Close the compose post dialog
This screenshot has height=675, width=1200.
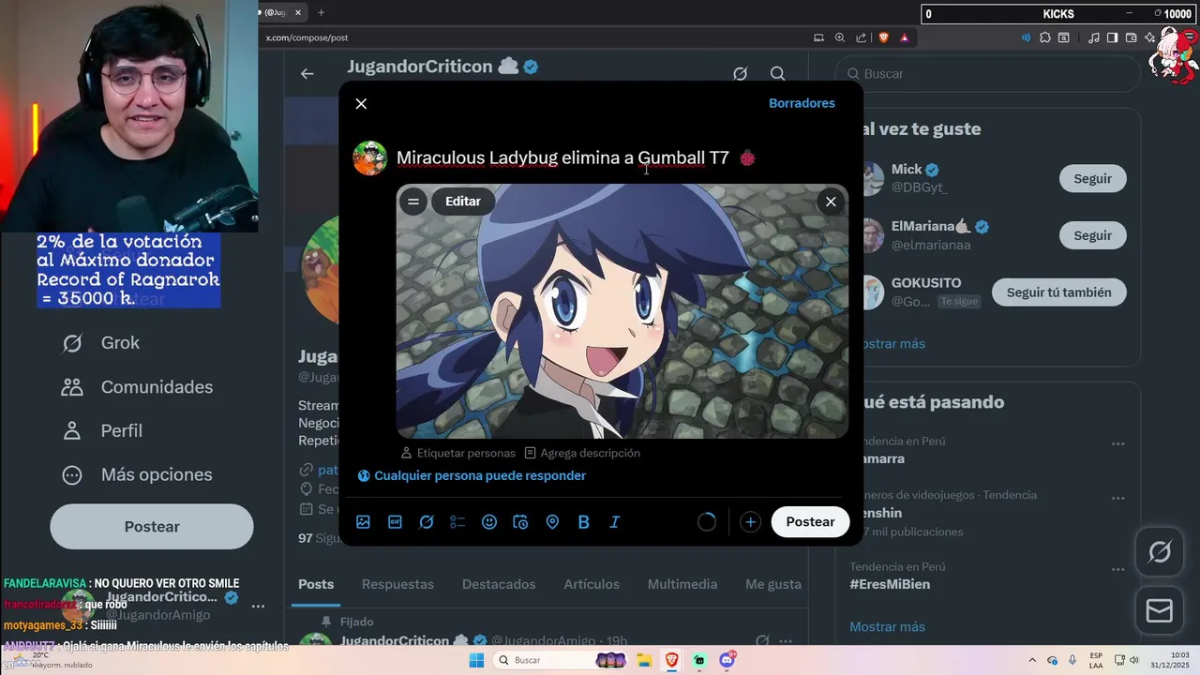pyautogui.click(x=361, y=103)
